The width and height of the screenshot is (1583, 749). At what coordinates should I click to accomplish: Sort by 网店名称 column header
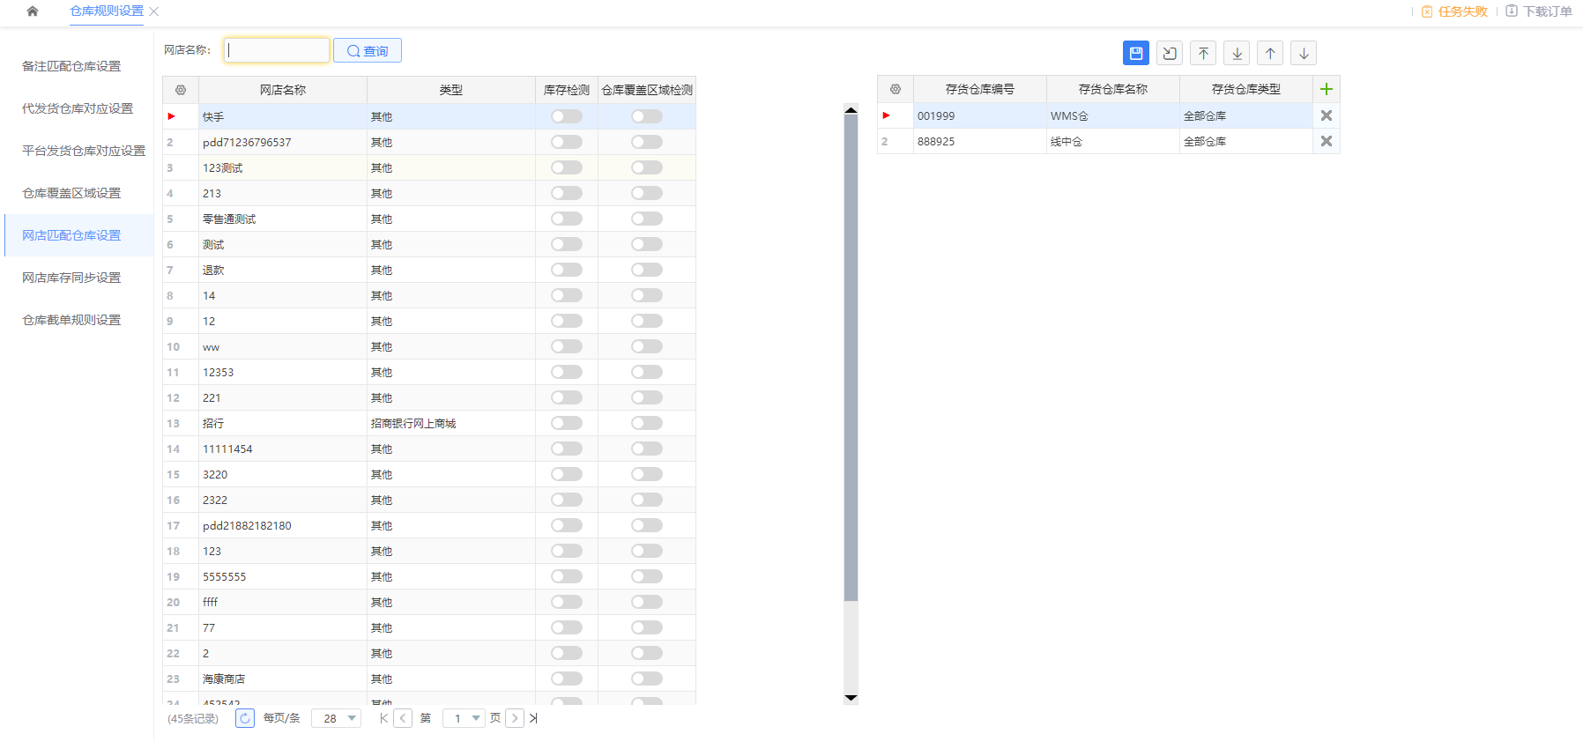tap(283, 90)
